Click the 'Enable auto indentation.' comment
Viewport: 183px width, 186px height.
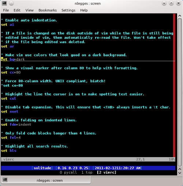click(29, 20)
